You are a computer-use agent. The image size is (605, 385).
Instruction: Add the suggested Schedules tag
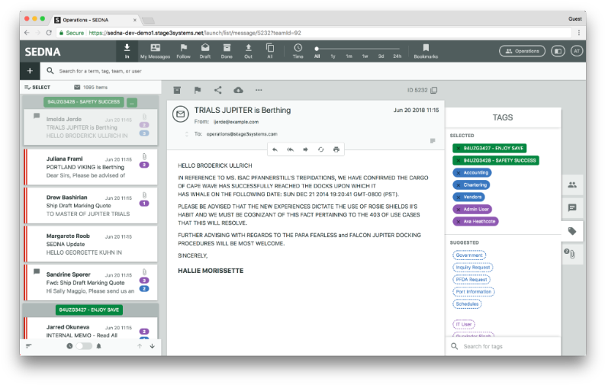(467, 304)
